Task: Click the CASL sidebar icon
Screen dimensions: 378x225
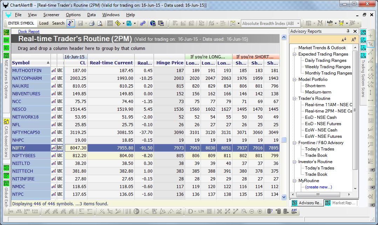Action: pyautogui.click(x=6, y=122)
